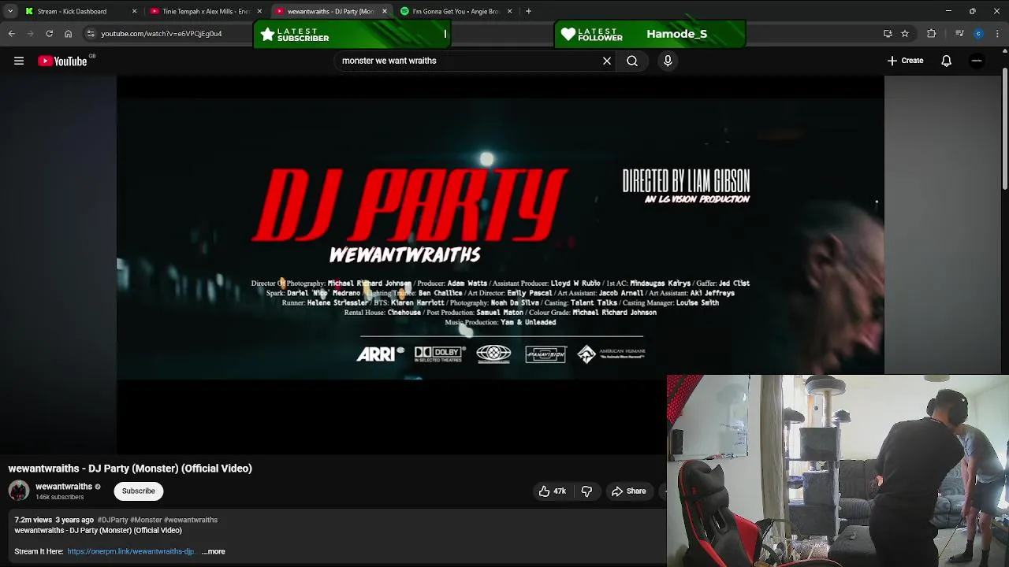This screenshot has width=1009, height=567.
Task: Open the wewantwraiths channel name link
Action: point(64,487)
